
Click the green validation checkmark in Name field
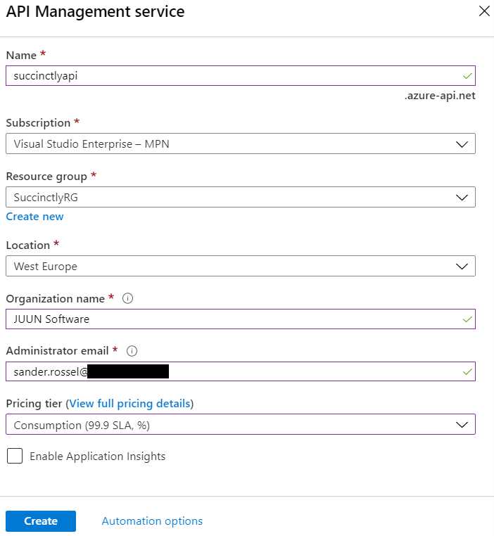467,75
